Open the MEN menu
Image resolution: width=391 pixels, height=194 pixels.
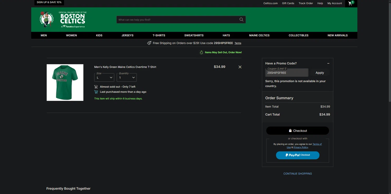coord(44,35)
